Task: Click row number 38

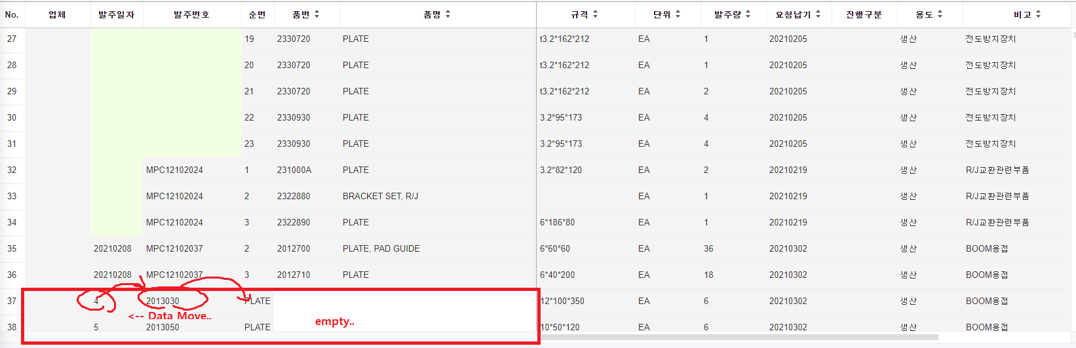Action: pos(12,327)
